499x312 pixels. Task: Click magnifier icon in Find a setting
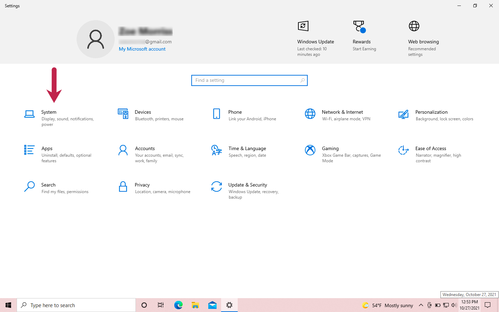pos(302,80)
